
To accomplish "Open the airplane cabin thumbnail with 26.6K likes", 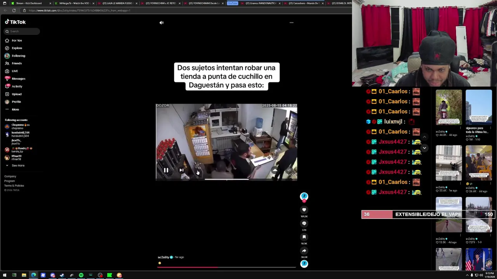I will pos(479,163).
